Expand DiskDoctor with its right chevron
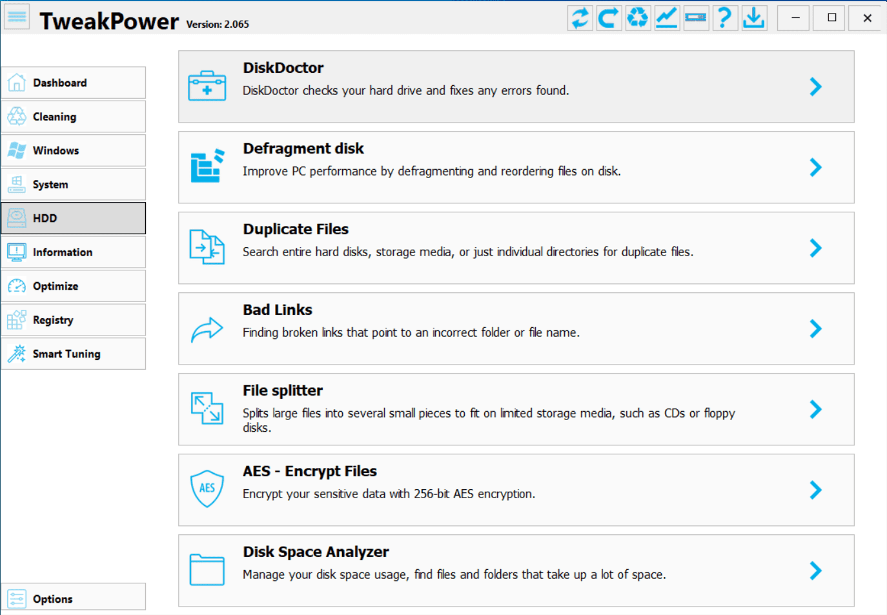The width and height of the screenshot is (887, 615). point(816,86)
